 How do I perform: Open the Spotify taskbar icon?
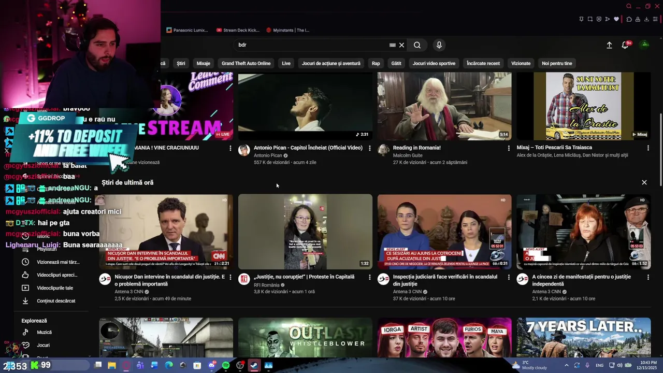tap(226, 365)
